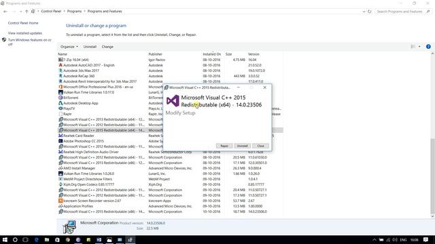Select the 7-Zip 16.04 (x64) entry icon

[60, 60]
